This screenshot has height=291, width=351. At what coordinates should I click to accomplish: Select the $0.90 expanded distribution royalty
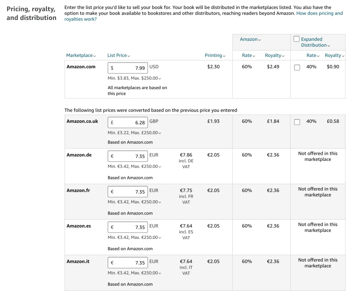pos(333,67)
